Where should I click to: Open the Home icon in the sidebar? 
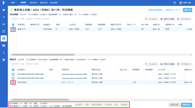[4, 10]
